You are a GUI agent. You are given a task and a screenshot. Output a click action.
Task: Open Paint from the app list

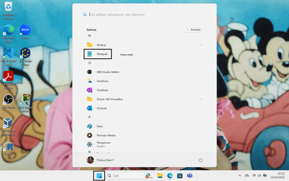(x=100, y=126)
